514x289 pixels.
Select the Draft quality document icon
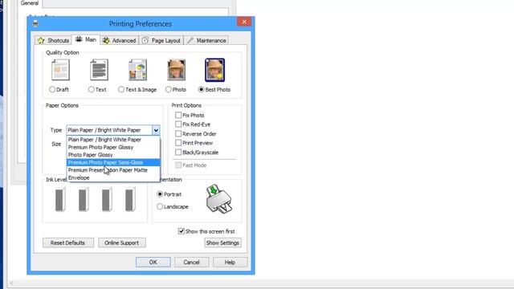pyautogui.click(x=60, y=70)
